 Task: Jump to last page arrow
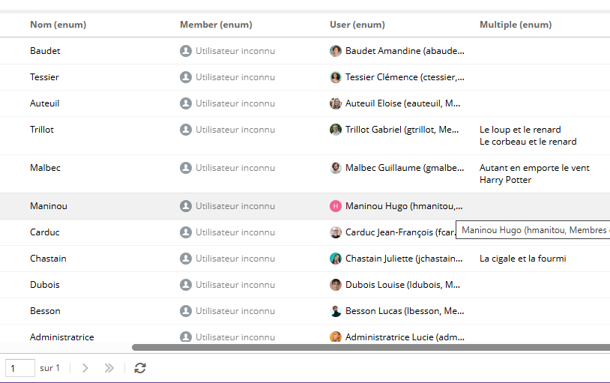pos(109,368)
